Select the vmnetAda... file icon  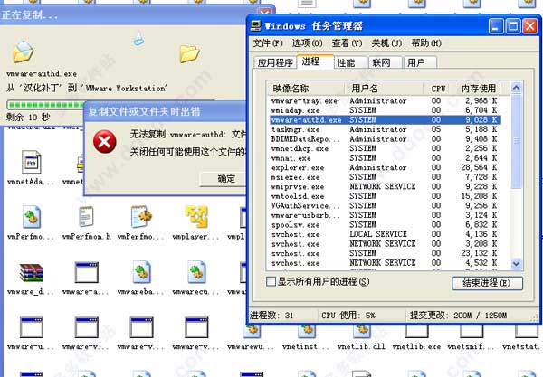(31, 162)
